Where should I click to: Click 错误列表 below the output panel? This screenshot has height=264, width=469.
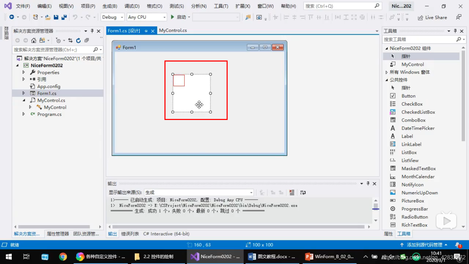coord(131,233)
